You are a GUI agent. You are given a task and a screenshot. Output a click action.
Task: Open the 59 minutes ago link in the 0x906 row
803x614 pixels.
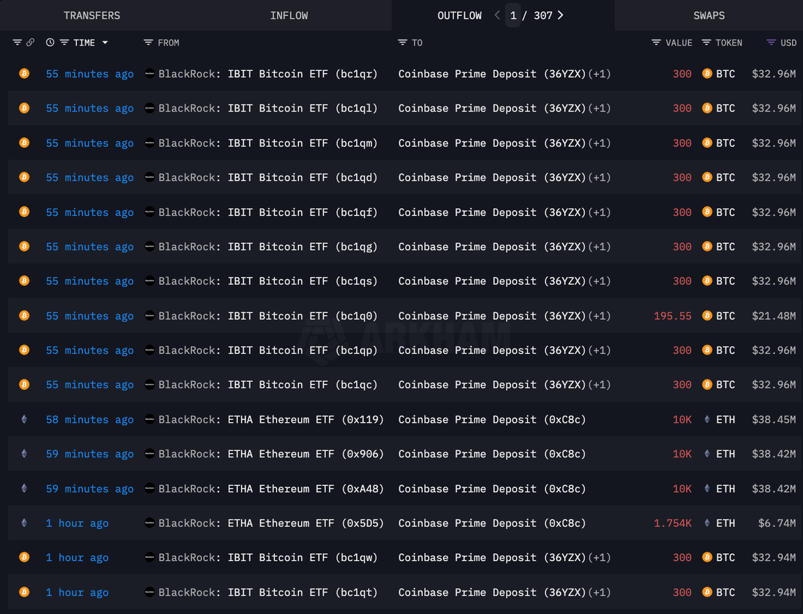90,454
